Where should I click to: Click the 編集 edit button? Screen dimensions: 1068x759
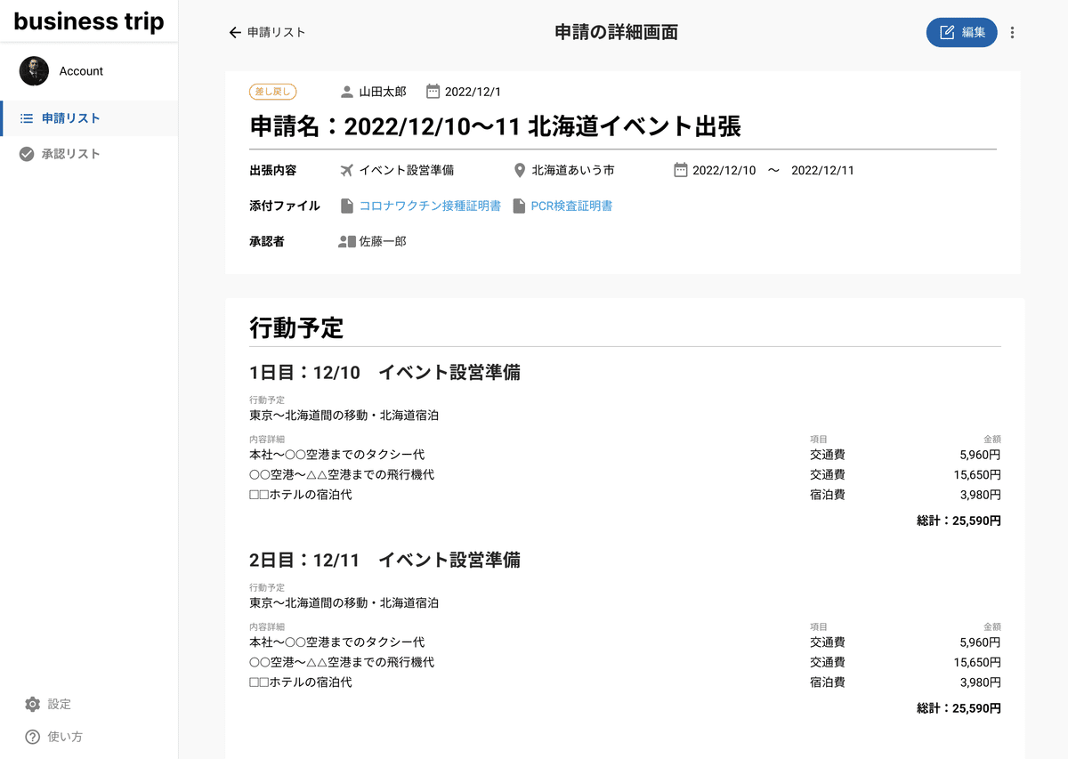point(961,33)
